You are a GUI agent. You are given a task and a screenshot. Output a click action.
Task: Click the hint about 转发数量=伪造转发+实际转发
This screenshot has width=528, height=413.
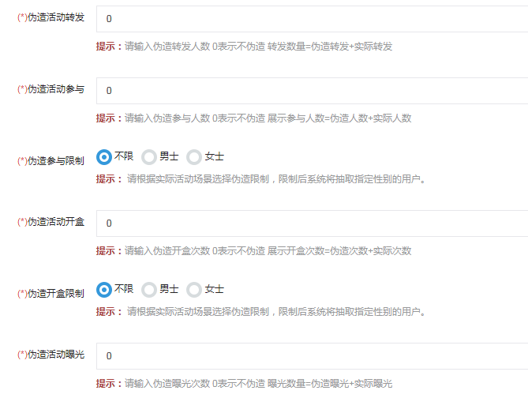point(244,46)
